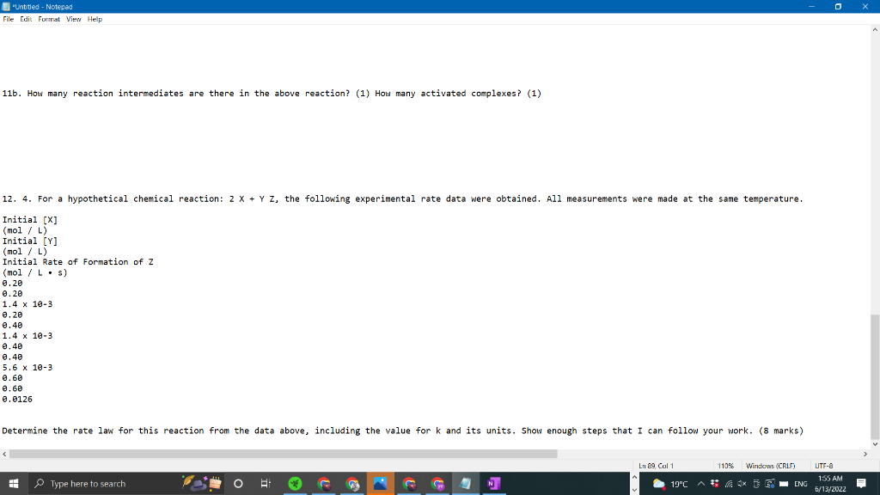Click the 110% zoom indicator

[x=726, y=465]
